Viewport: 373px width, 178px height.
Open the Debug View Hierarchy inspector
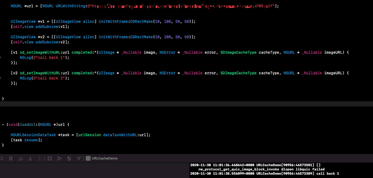pos(50,158)
